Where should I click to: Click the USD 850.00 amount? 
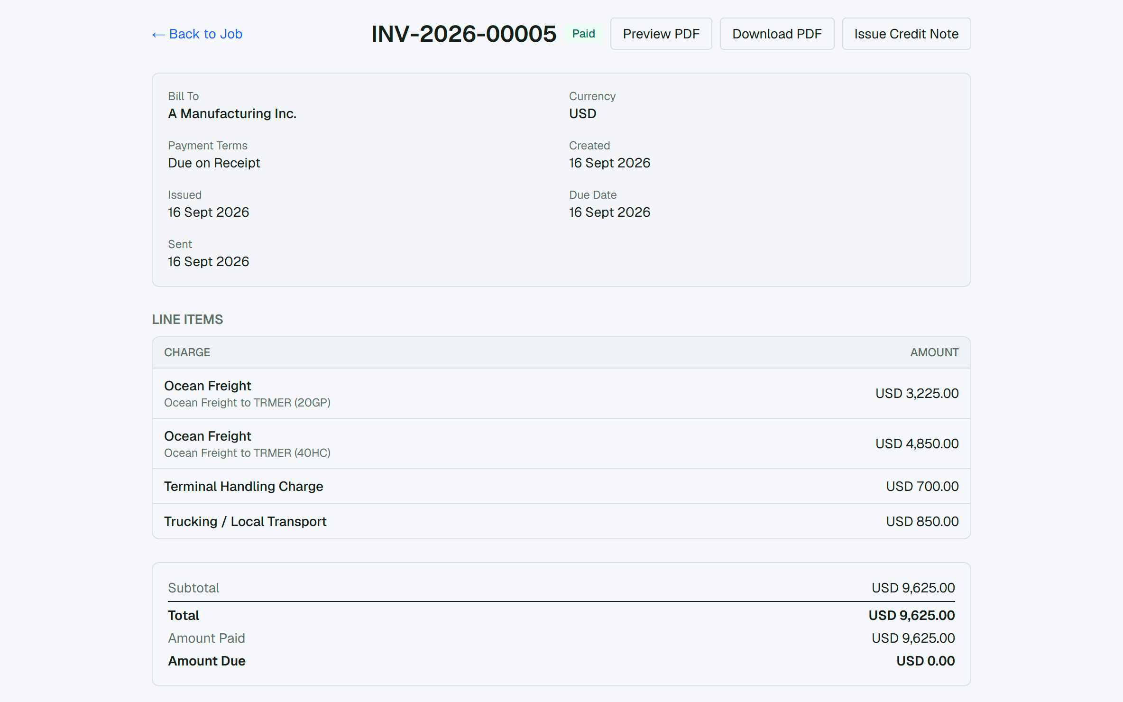click(x=922, y=521)
